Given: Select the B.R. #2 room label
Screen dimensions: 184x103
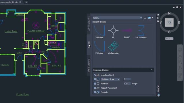Looking at the screenshot, I should [x=32, y=66].
